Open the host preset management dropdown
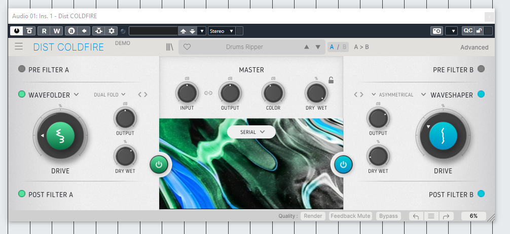This screenshot has height=234, width=510. coord(202,31)
